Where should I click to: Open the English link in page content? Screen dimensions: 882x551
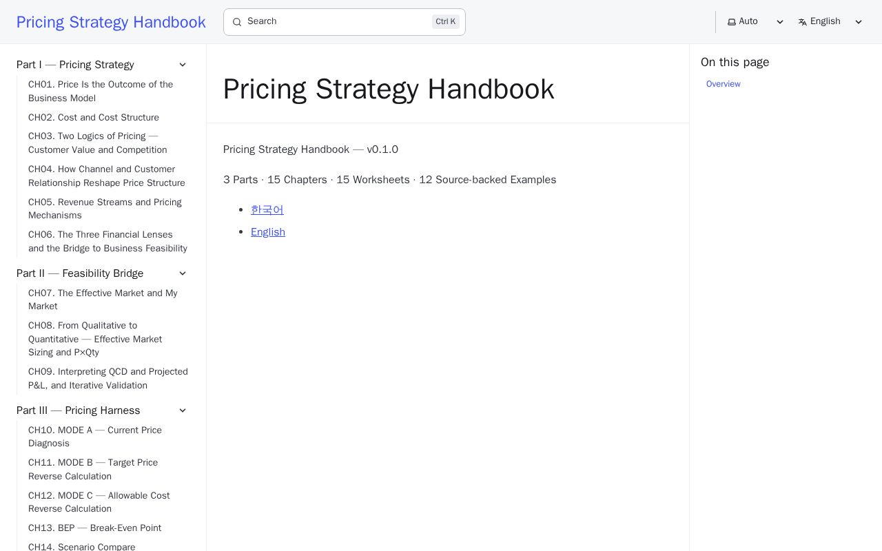[x=268, y=232]
